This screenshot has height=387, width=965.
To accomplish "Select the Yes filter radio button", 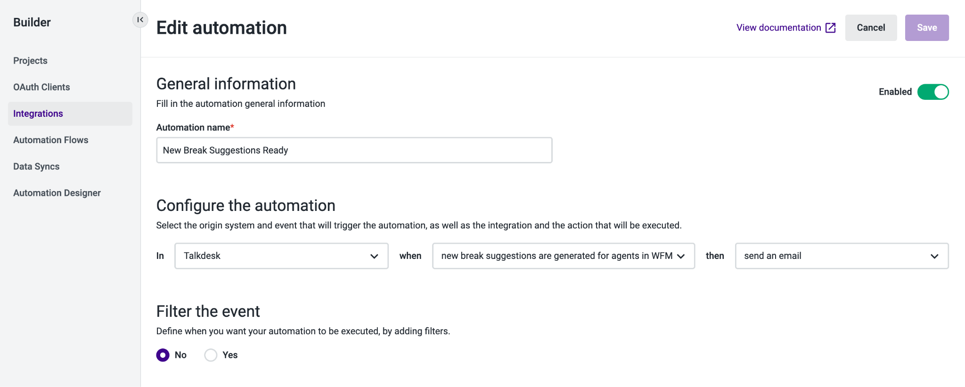I will click(x=211, y=355).
